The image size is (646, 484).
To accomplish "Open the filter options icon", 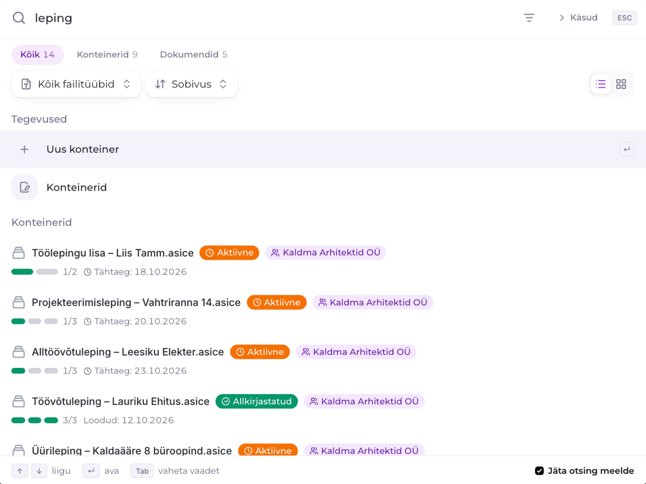I will pyautogui.click(x=529, y=18).
